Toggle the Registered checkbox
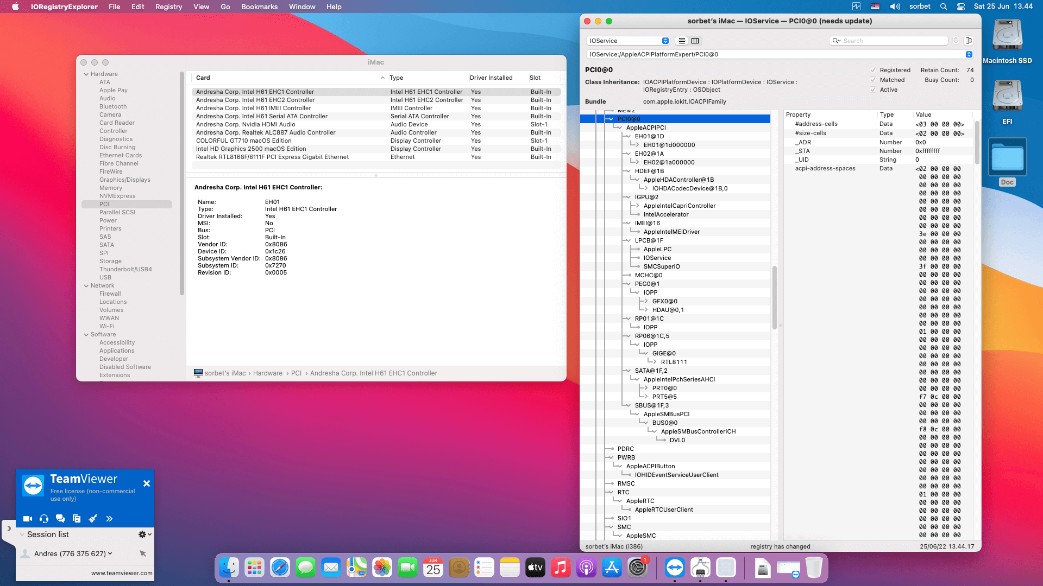Viewport: 1043px width, 586px height. [873, 70]
